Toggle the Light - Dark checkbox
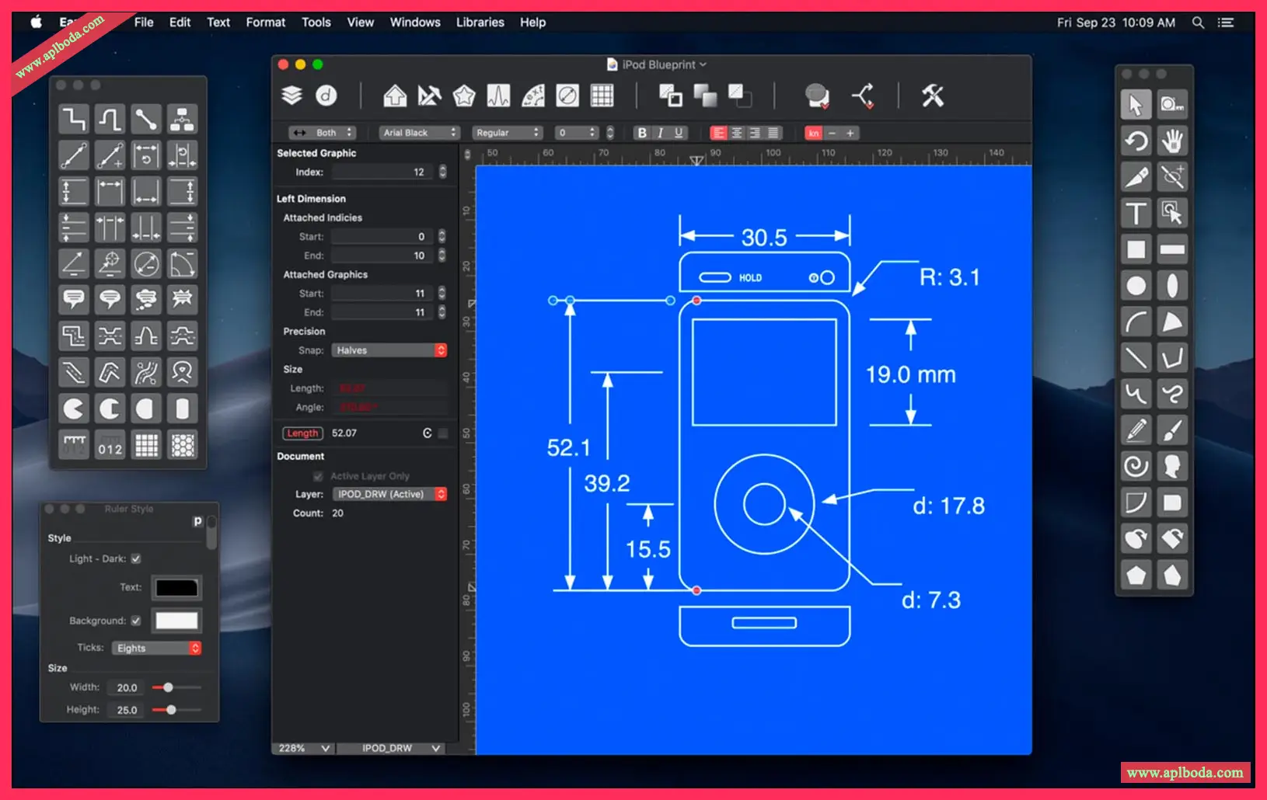This screenshot has width=1267, height=800. 136,558
